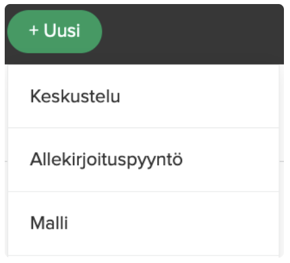Select Keskustelu from the dropdown menu

144,96
